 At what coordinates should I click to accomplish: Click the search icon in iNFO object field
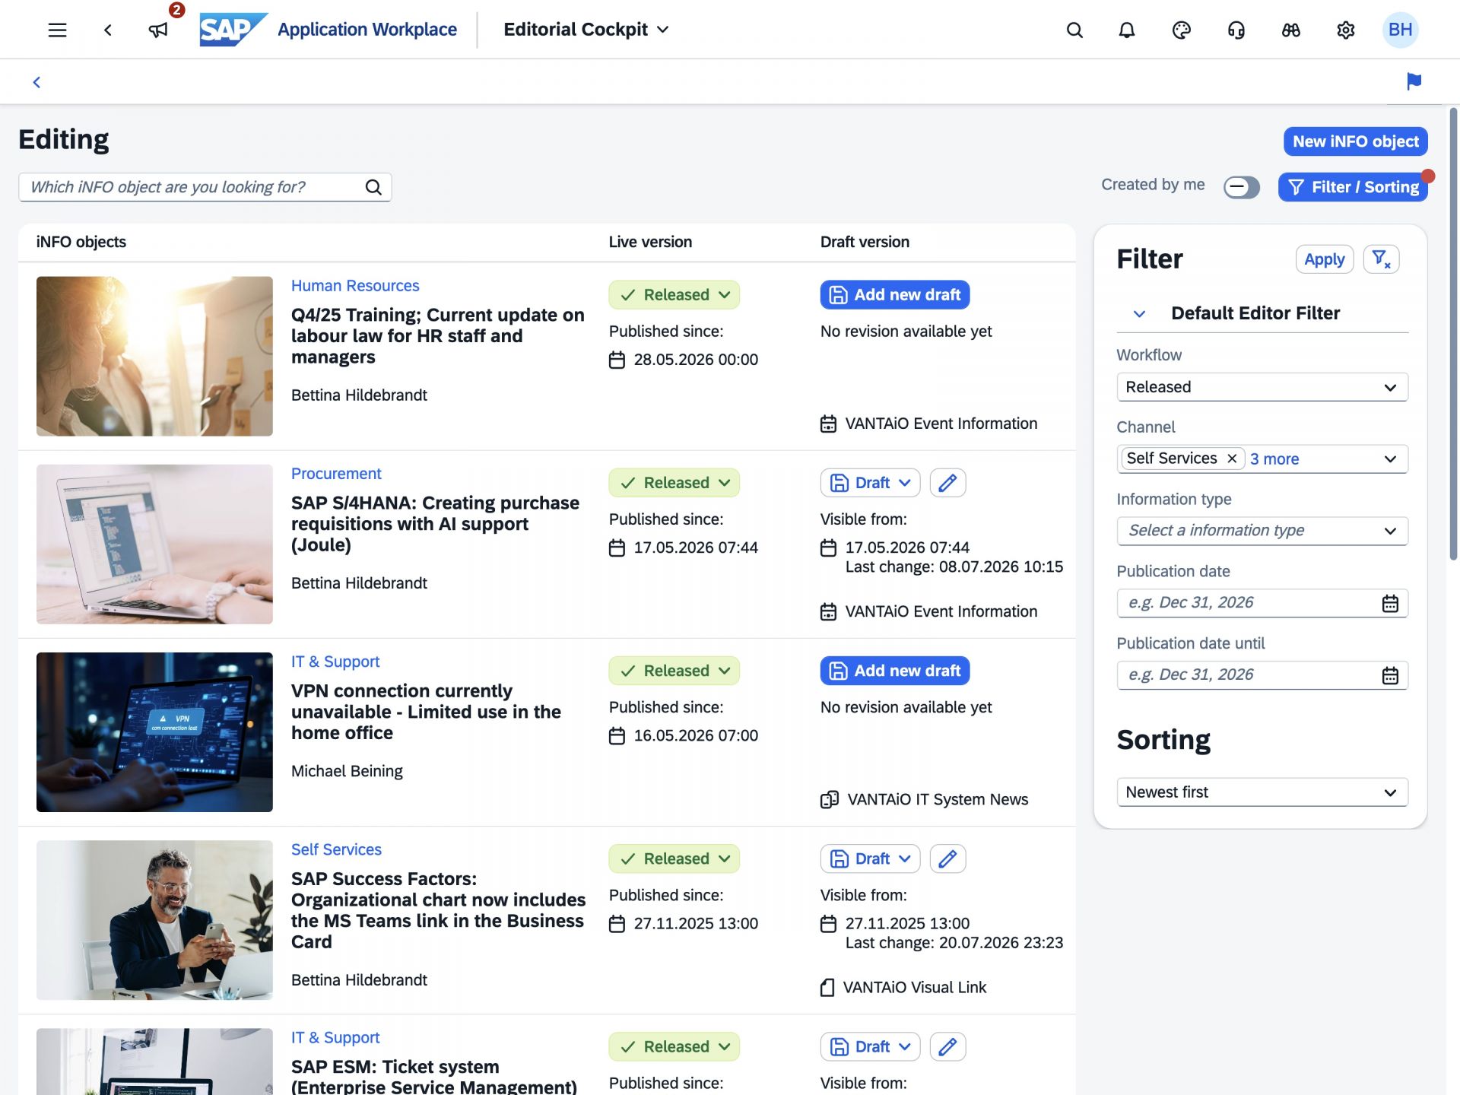coord(373,187)
